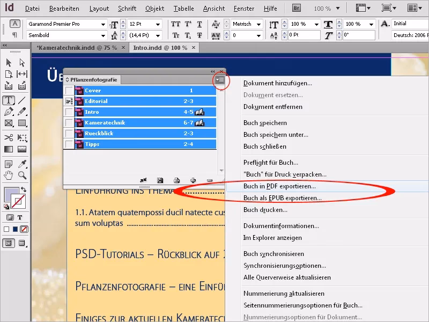Open the zoom percentage dropdown
Image resolution: width=429 pixels, height=322 pixels.
[326, 8]
